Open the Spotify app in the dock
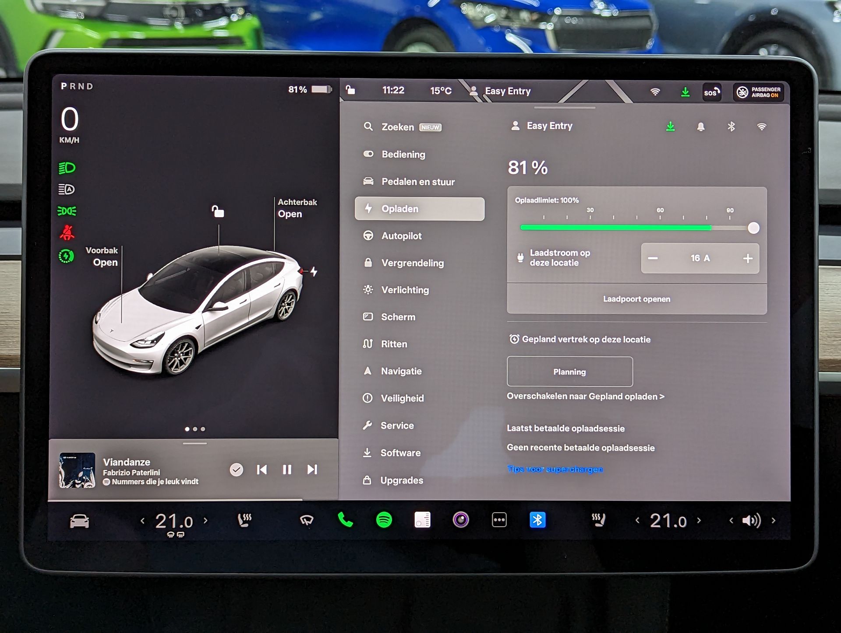 [x=384, y=520]
